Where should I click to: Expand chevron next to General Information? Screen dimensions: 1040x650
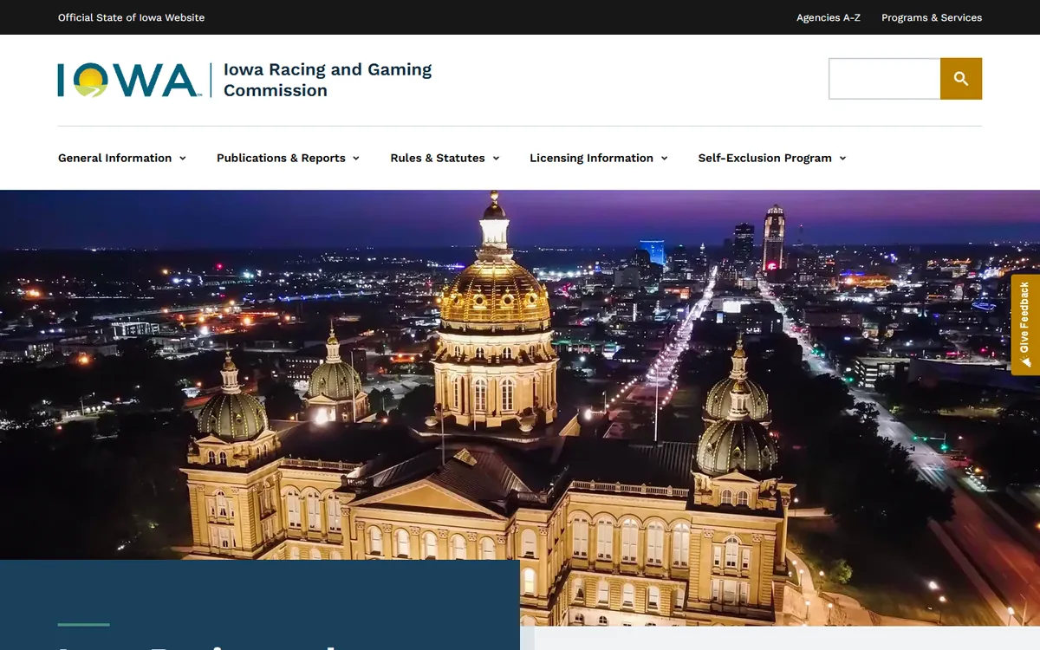pyautogui.click(x=182, y=159)
